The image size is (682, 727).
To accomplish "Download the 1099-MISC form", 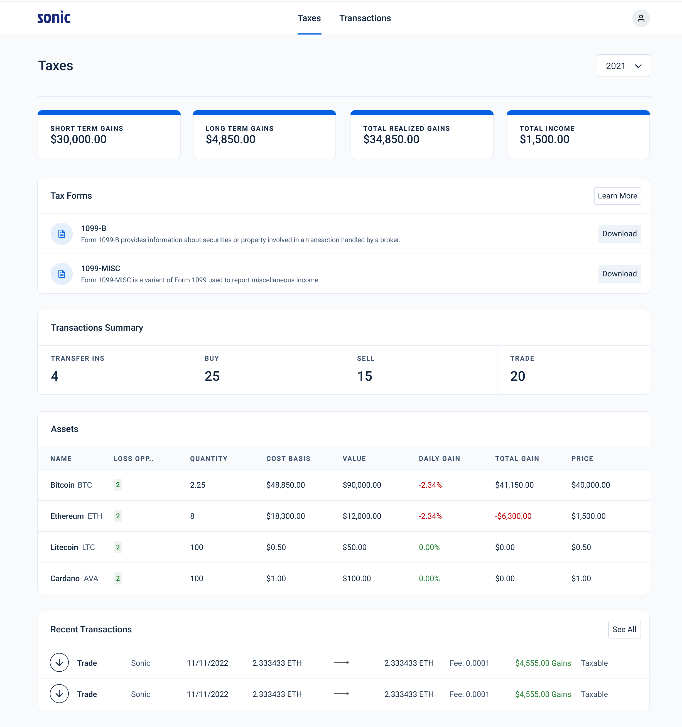I will point(619,274).
